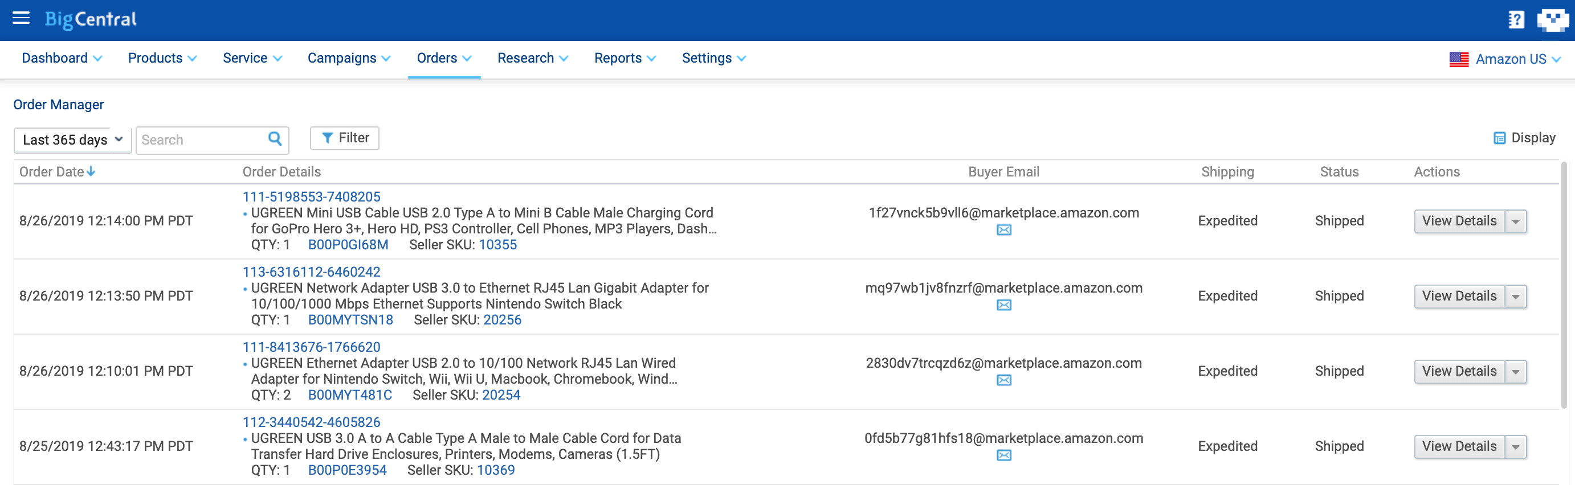Click the Filter button
The height and width of the screenshot is (485, 1575).
click(x=344, y=138)
